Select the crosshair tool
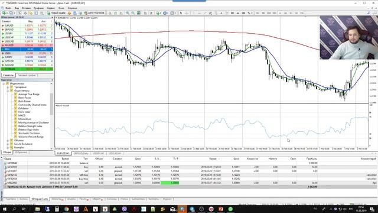This screenshot has height=213, width=378. [x=187, y=13]
